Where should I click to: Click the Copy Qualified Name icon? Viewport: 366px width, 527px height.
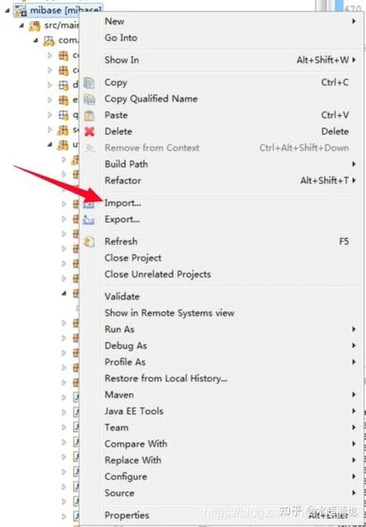(x=89, y=99)
